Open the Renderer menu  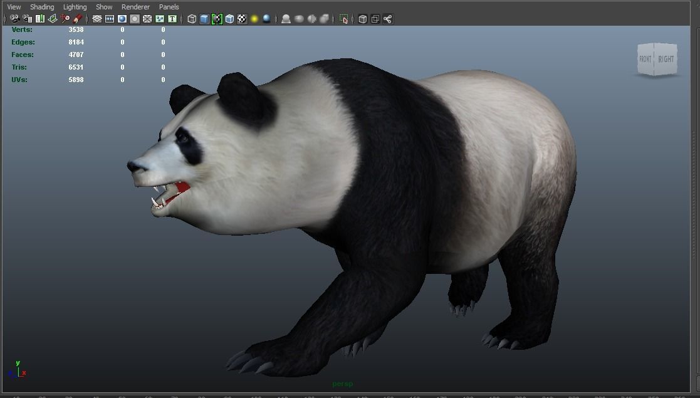136,7
